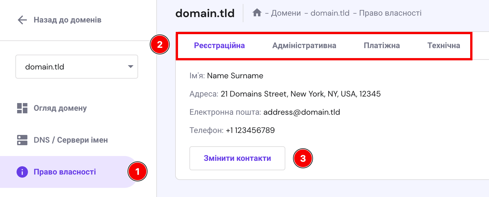Click the DNS server icon
Image resolution: width=489 pixels, height=197 pixels.
click(x=22, y=140)
